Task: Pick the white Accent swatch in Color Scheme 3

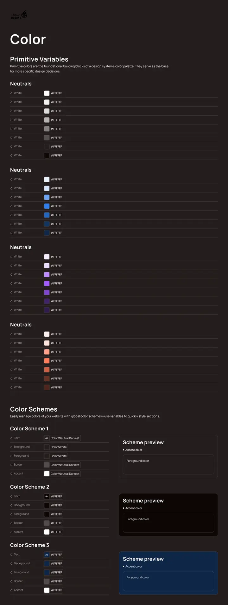Action: click(47, 590)
